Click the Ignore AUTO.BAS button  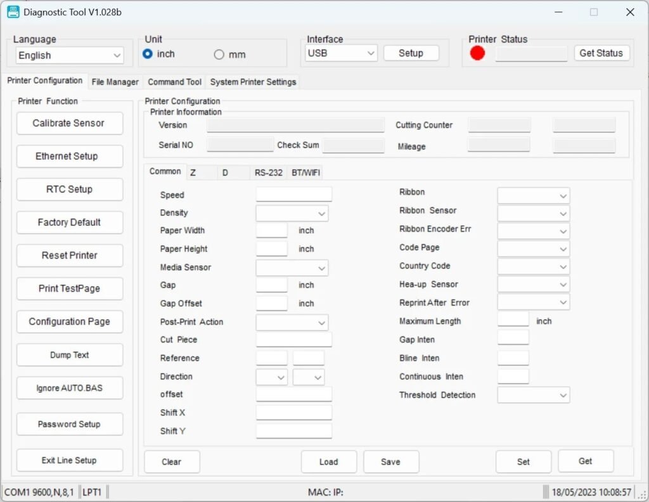coord(69,388)
